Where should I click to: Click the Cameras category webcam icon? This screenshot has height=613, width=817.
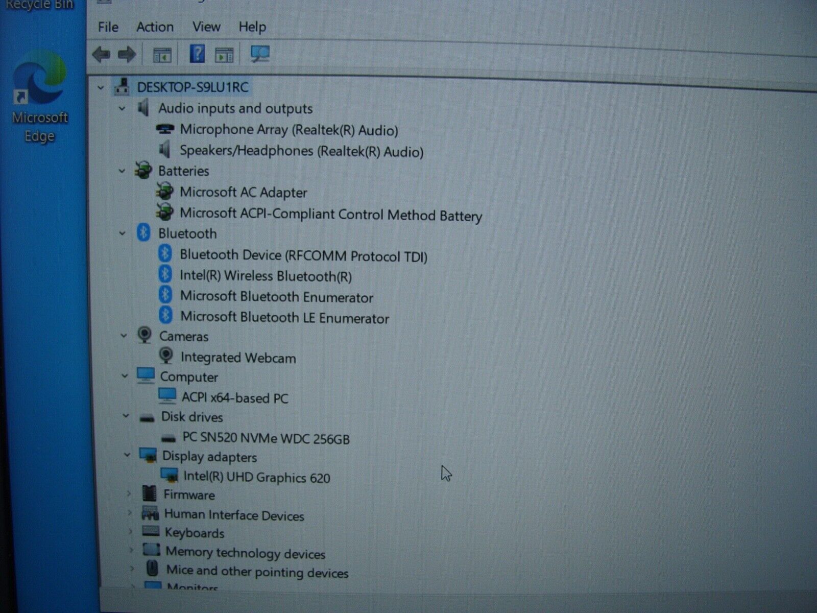point(145,336)
